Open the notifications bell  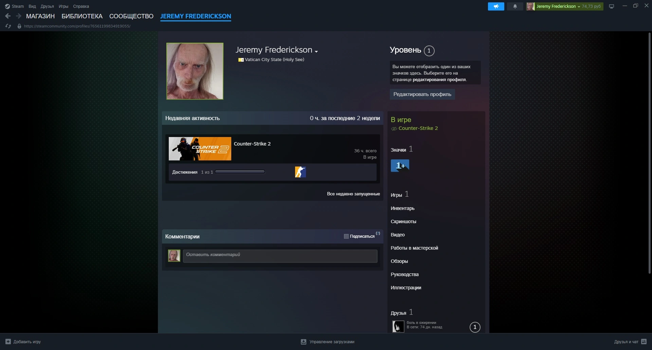(515, 6)
